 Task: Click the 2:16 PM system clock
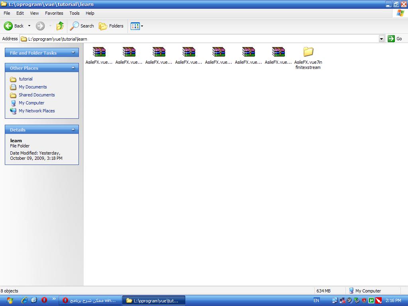point(393,300)
